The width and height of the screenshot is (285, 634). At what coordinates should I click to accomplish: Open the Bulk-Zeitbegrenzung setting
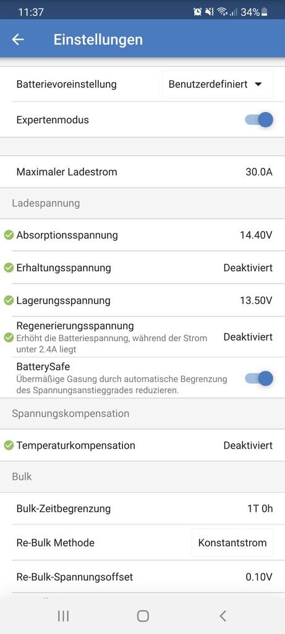pyautogui.click(x=142, y=509)
